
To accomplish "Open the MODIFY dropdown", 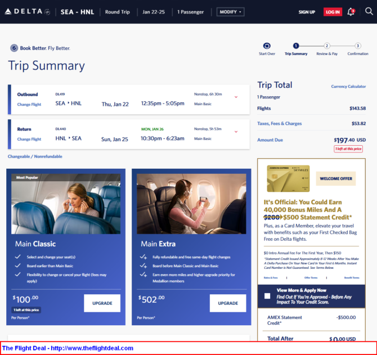I will click(x=231, y=12).
